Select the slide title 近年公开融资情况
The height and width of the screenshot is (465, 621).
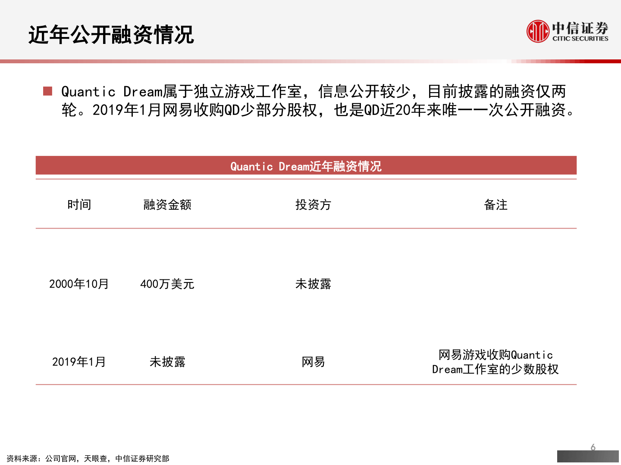111,35
